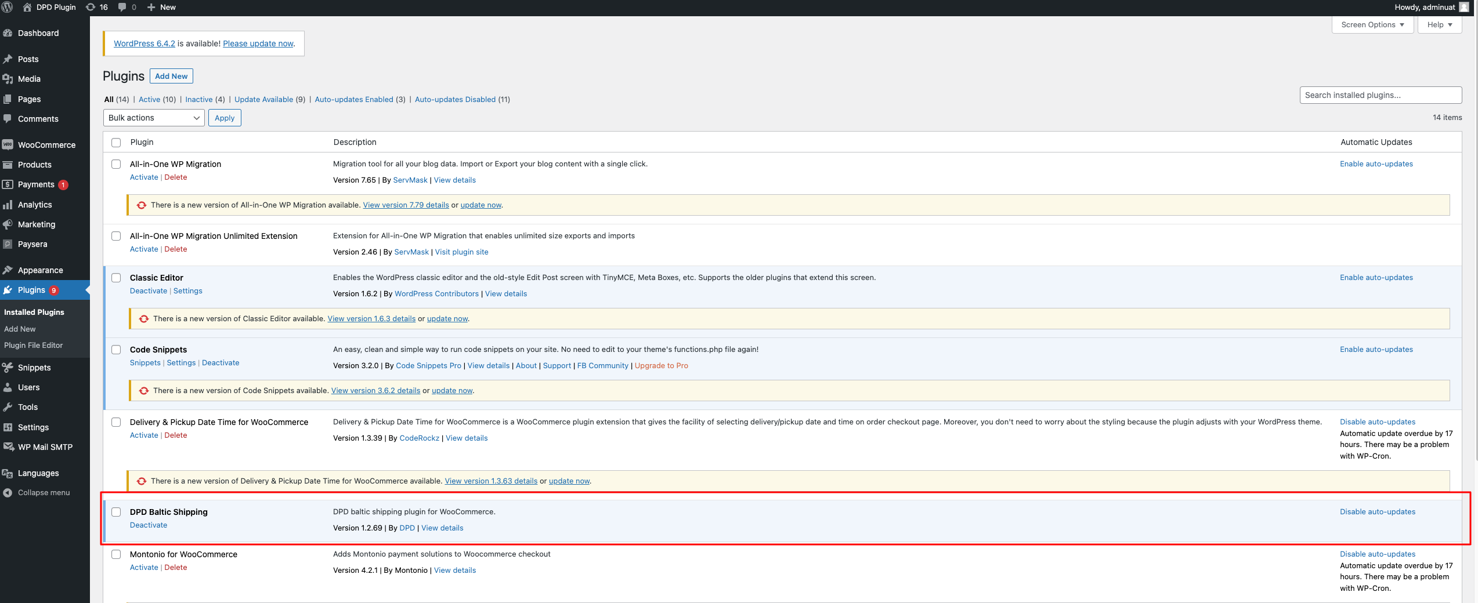The image size is (1478, 603).
Task: Tick the Delivery & Pickup Date Time checkbox
Action: pos(116,422)
